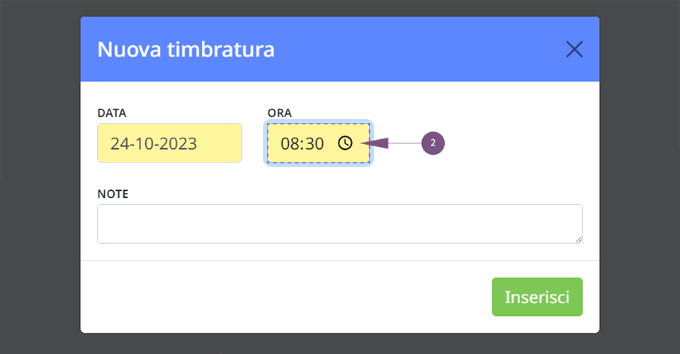Select the minutes segment 30 in ORA
The image size is (680, 354).
[314, 143]
